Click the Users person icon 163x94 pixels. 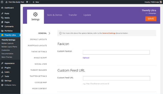pyautogui.click(x=2, y=72)
